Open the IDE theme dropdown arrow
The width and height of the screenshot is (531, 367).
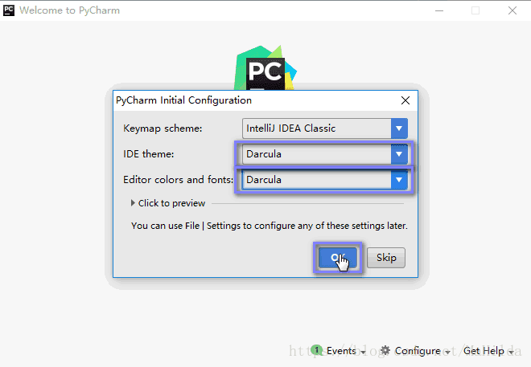[x=399, y=154]
